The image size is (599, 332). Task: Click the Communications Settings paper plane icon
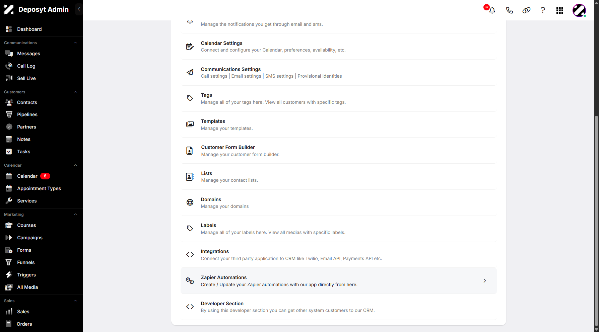coord(190,72)
